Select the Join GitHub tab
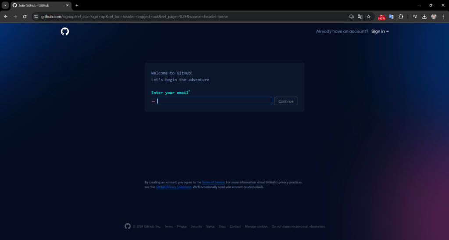The image size is (449, 240). click(x=40, y=5)
